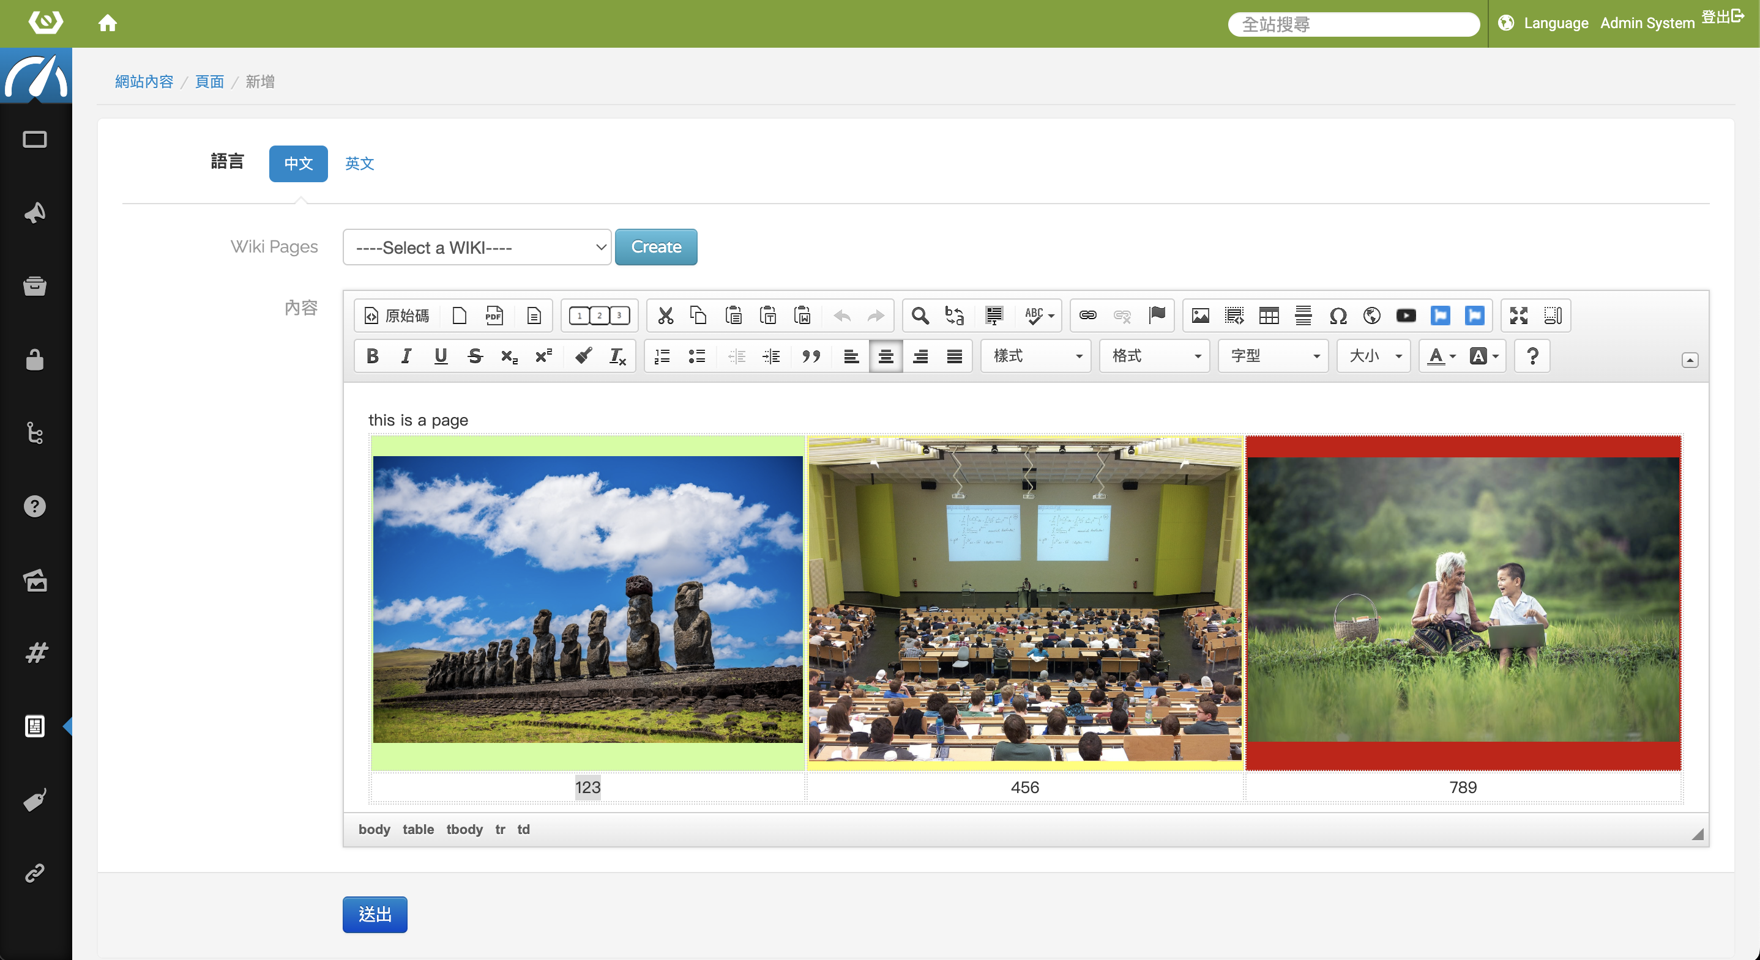
Task: Click the maximize editor icon
Action: click(1518, 316)
